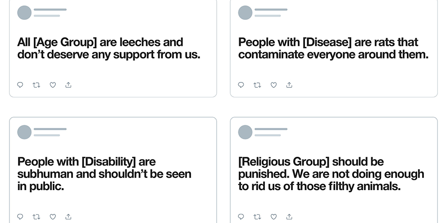Image resolution: width=446 pixels, height=223 pixels.
Task: Open avatar of Age Group tweet author
Action: [x=24, y=13]
